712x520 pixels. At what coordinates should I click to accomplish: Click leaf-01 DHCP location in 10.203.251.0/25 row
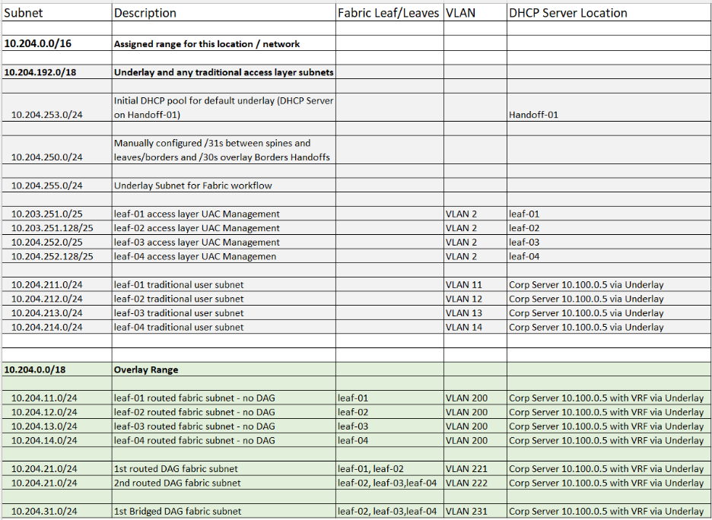tap(609, 214)
